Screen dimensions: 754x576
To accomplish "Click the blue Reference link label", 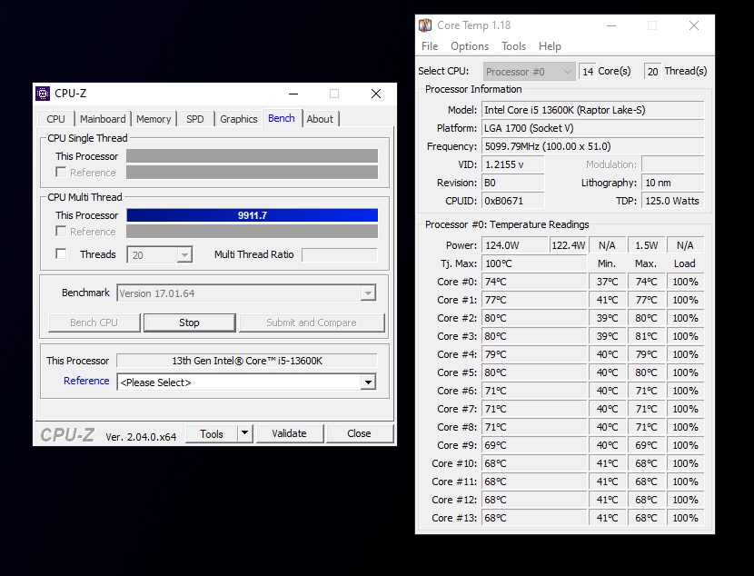I will [86, 381].
